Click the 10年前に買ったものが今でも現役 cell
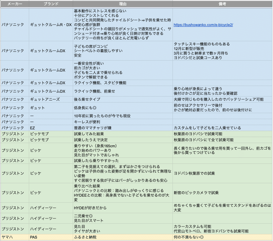This screenshot has height=241, width=273. [123, 116]
